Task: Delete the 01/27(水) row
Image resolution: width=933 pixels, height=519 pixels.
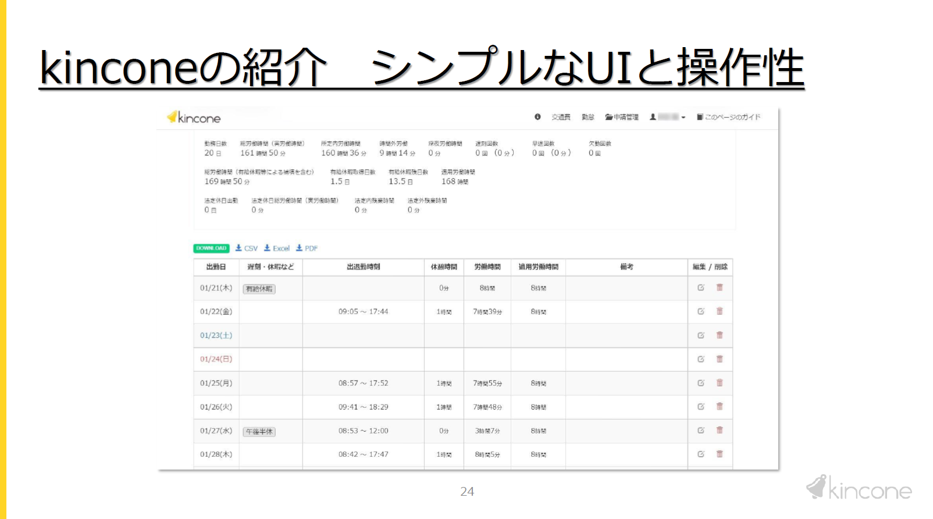Action: coord(720,431)
